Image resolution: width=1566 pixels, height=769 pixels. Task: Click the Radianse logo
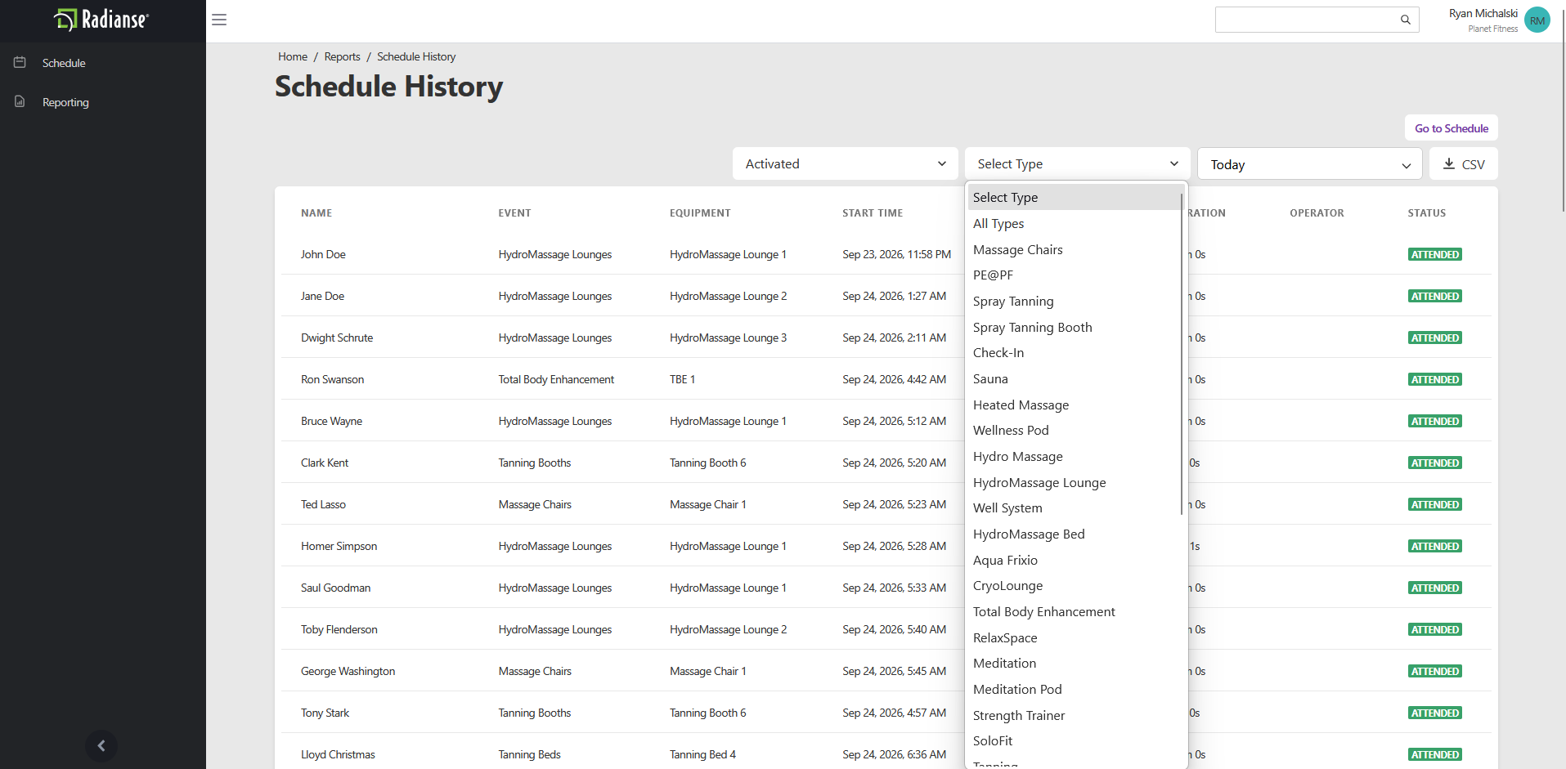pos(101,20)
